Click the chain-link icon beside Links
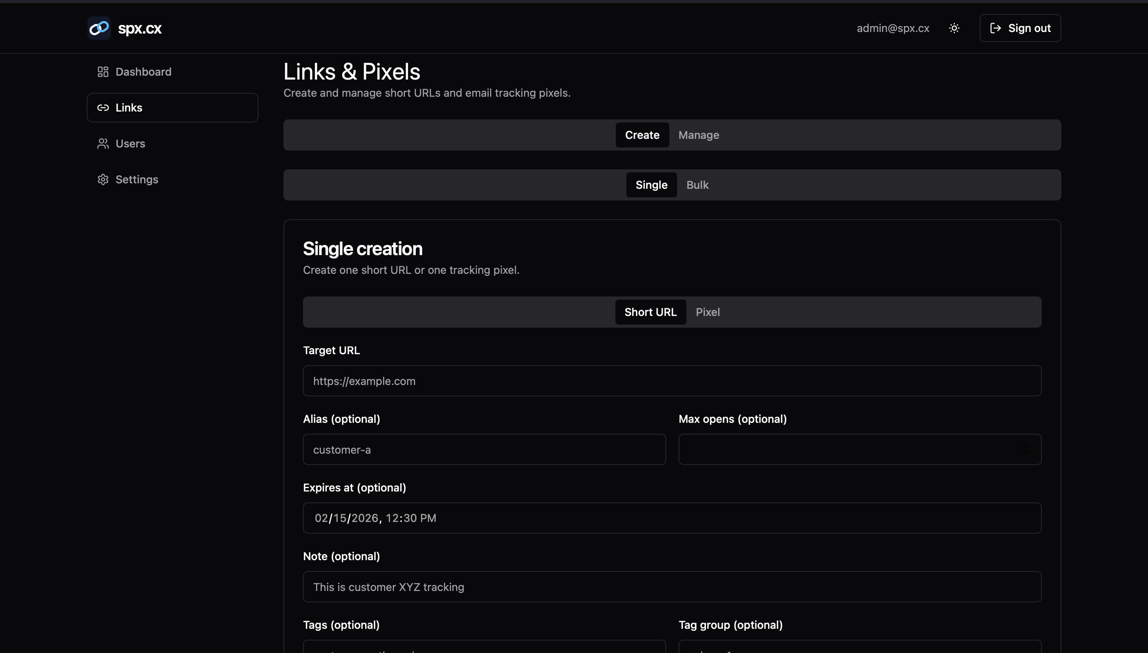1148x653 pixels. tap(103, 107)
